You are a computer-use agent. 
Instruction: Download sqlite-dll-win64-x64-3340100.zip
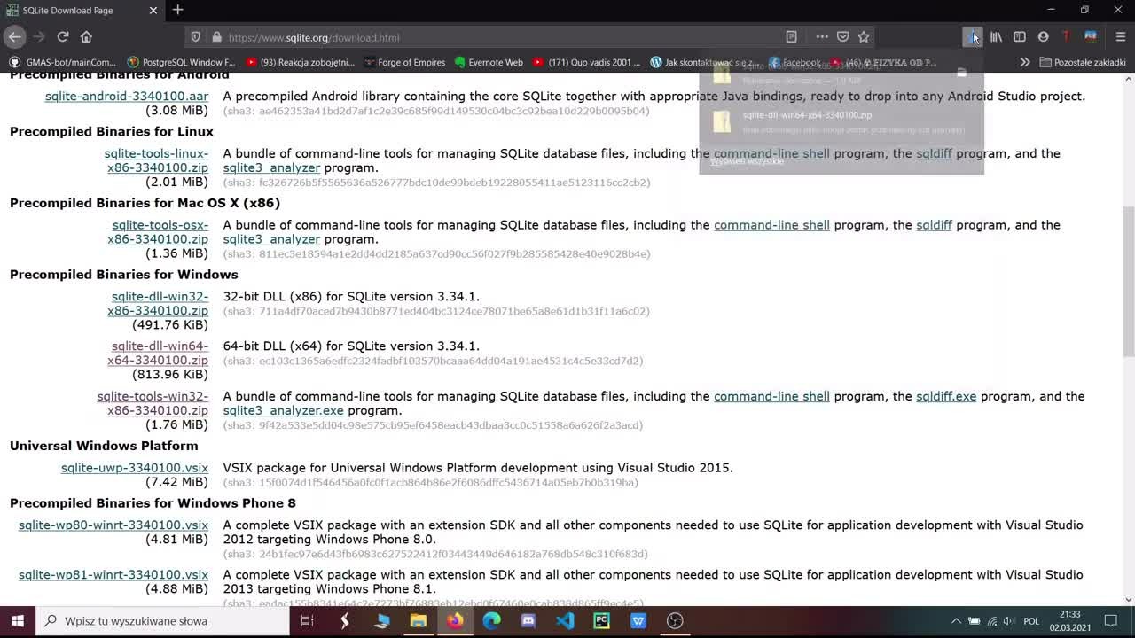[158, 354]
